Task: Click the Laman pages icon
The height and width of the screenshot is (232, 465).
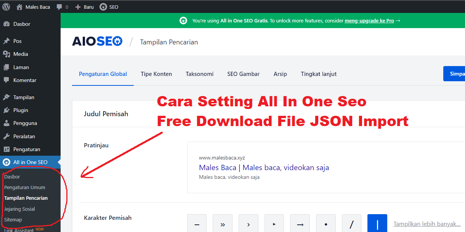Action: [6, 67]
